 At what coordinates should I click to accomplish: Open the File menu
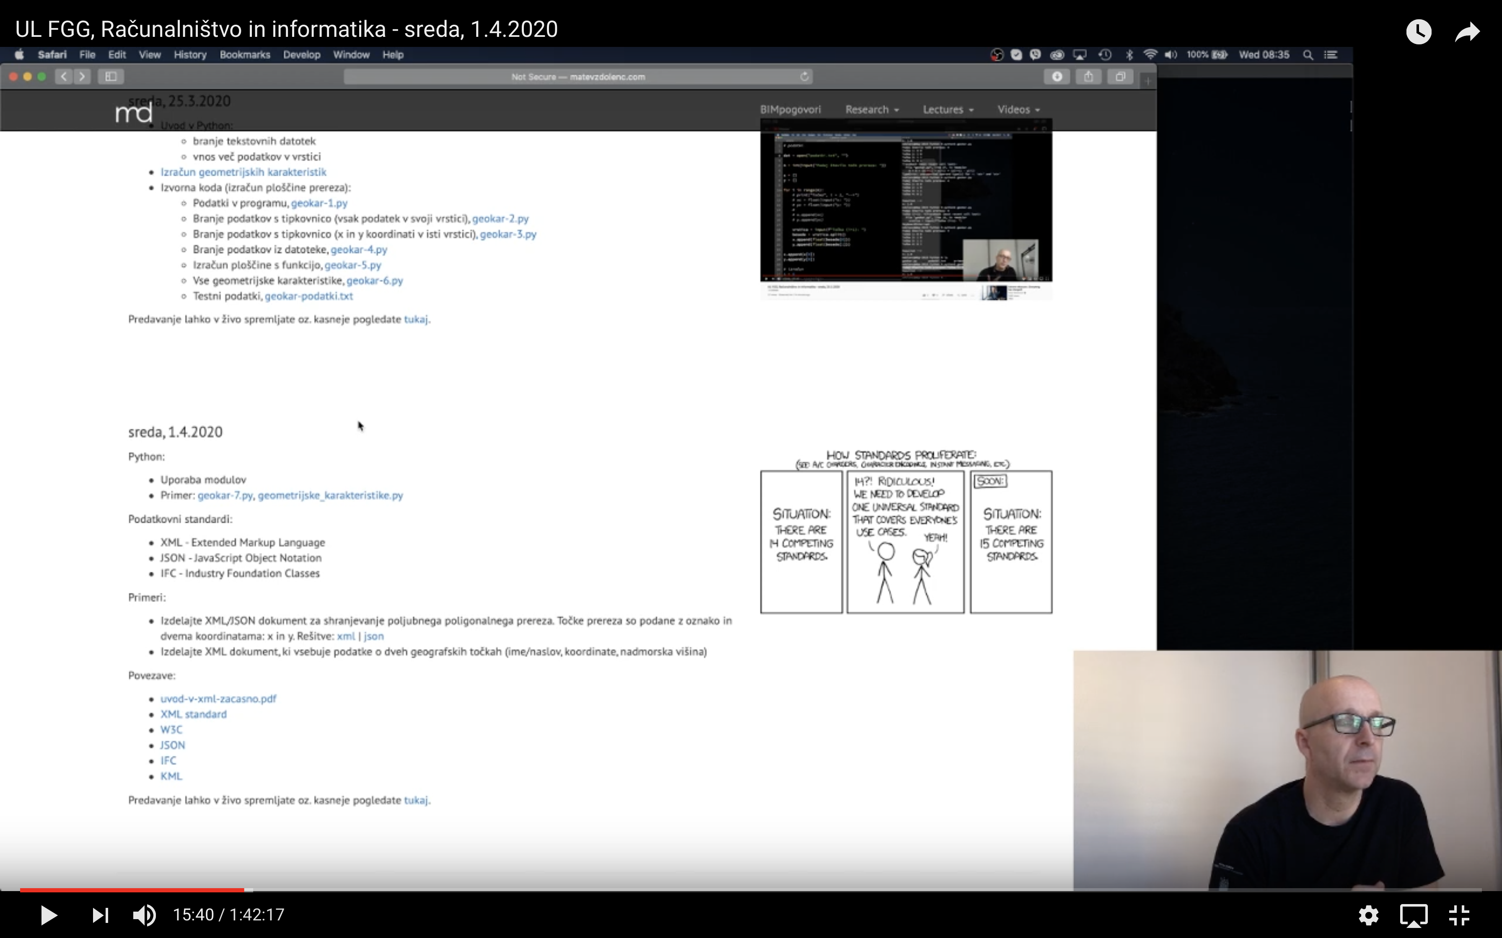(88, 54)
